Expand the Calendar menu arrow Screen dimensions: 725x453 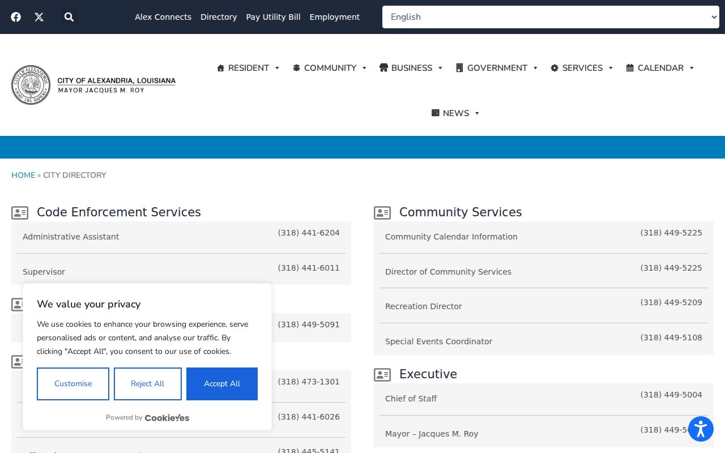click(692, 68)
